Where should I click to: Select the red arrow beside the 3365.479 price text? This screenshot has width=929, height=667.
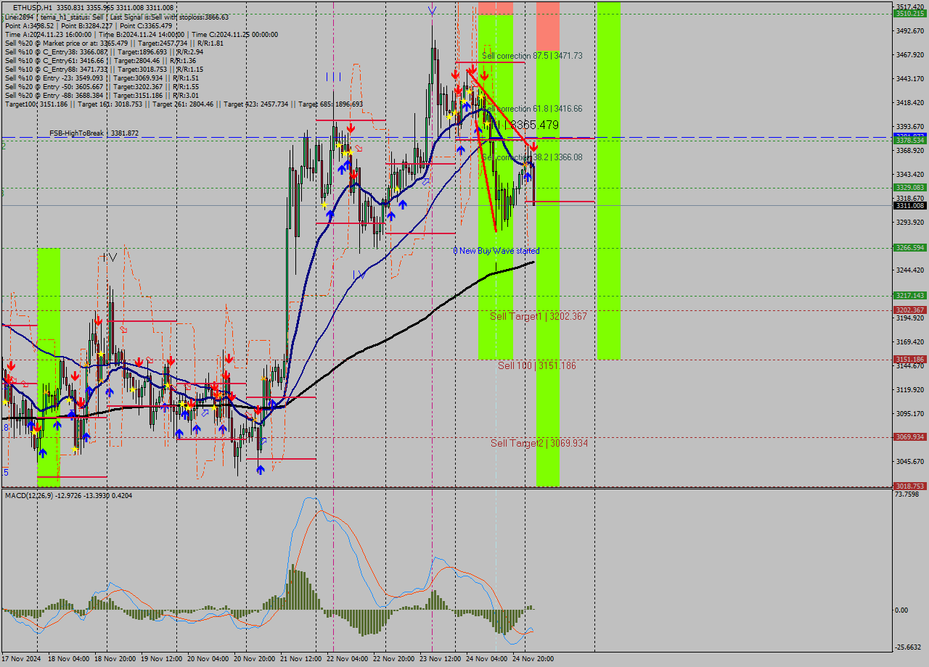coord(534,147)
